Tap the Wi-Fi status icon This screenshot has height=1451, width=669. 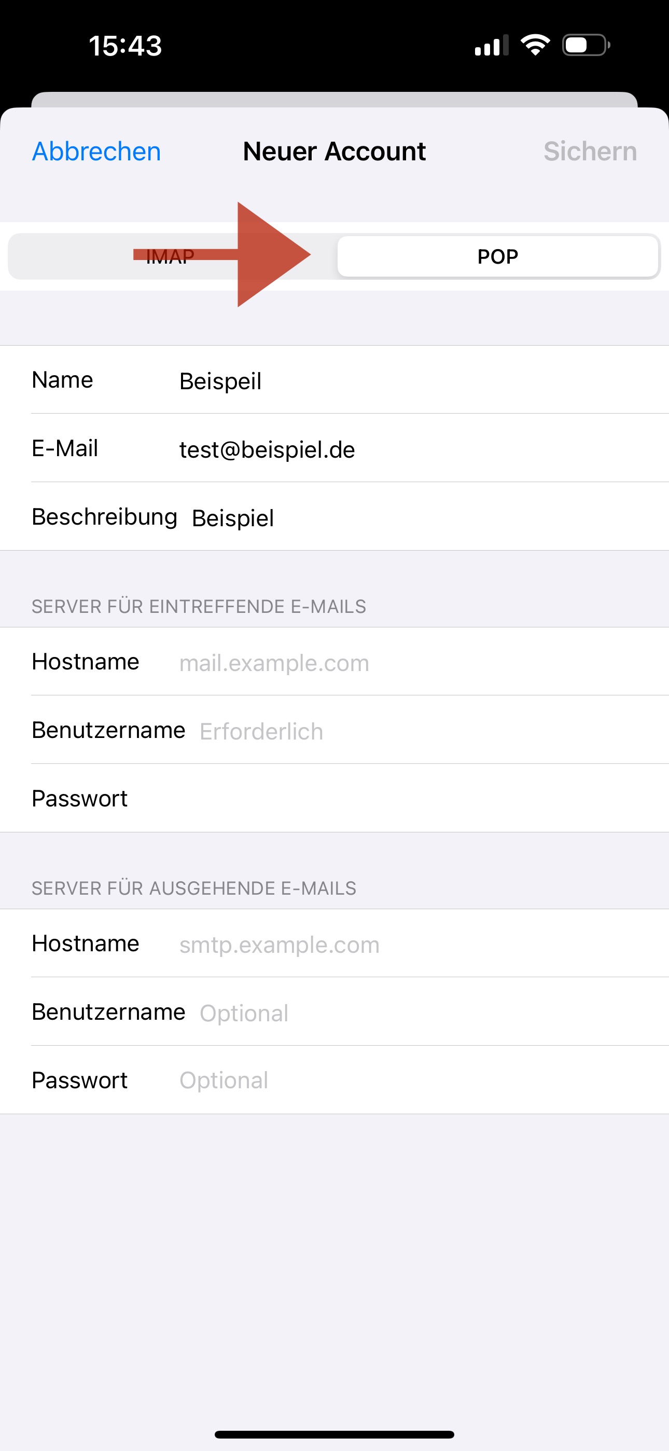click(x=535, y=45)
